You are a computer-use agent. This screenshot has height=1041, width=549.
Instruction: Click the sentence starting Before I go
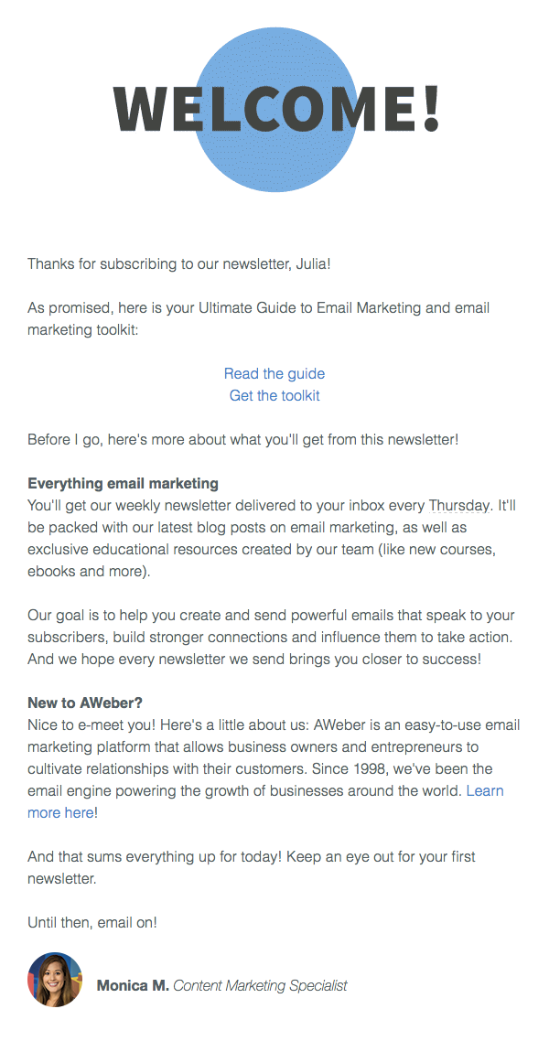(243, 439)
